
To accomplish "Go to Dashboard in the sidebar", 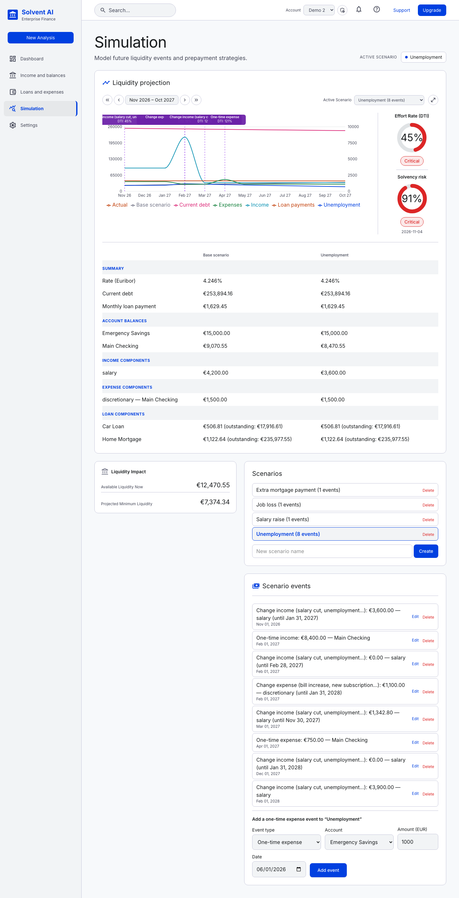I will coord(41,59).
